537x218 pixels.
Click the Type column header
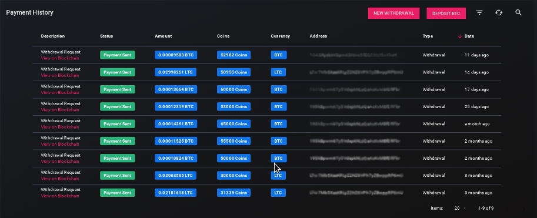(428, 36)
